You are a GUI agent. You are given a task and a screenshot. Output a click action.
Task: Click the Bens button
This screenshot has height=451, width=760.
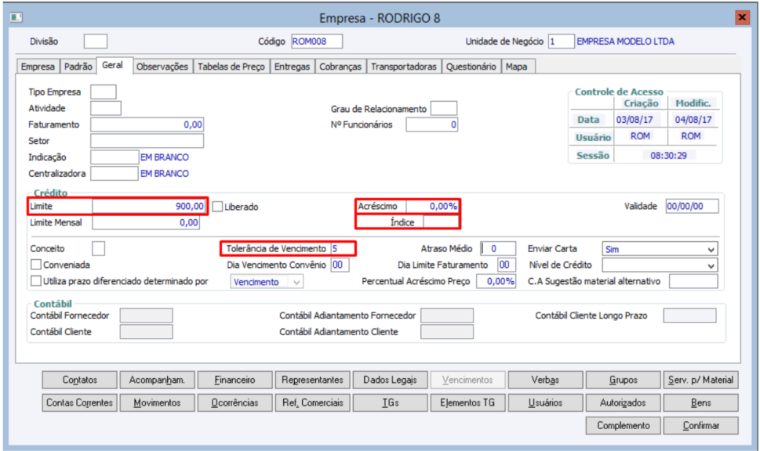pos(701,402)
